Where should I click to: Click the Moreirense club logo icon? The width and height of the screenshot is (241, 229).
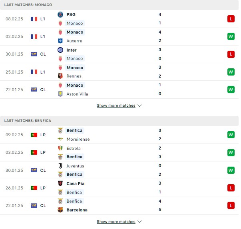point(60,139)
